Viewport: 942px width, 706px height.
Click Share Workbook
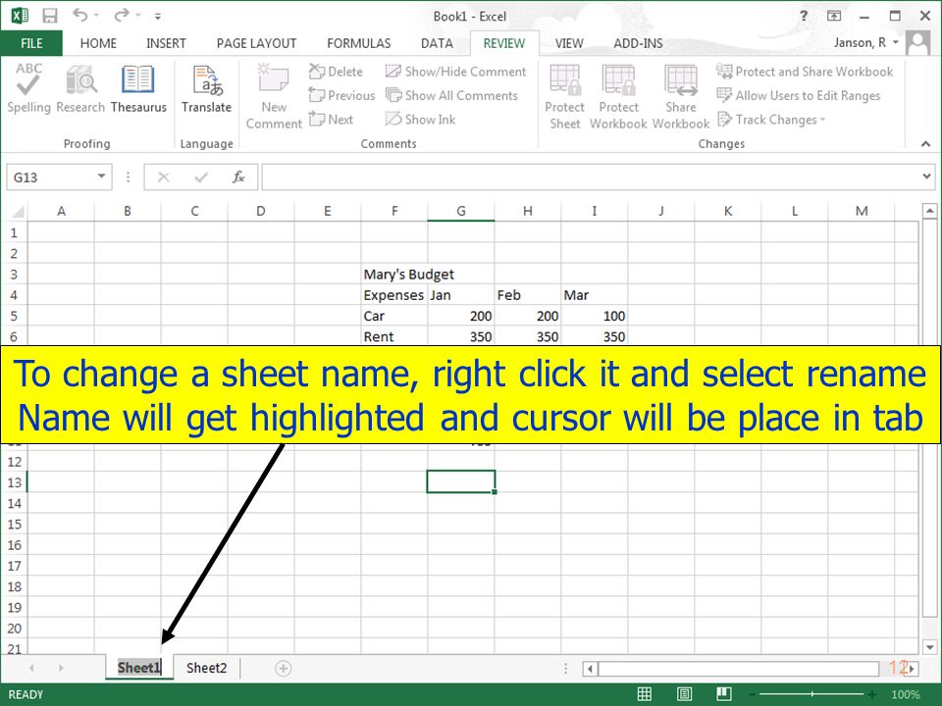point(681,96)
